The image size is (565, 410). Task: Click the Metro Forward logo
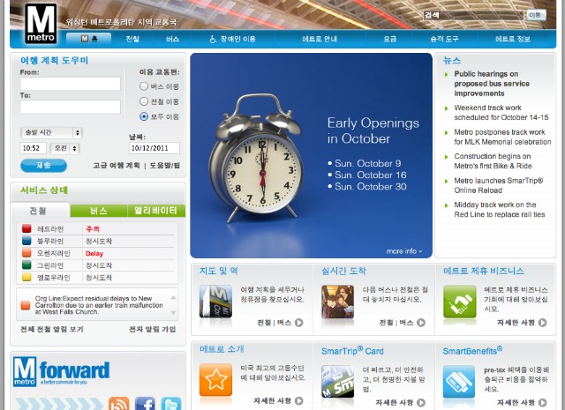[x=61, y=371]
